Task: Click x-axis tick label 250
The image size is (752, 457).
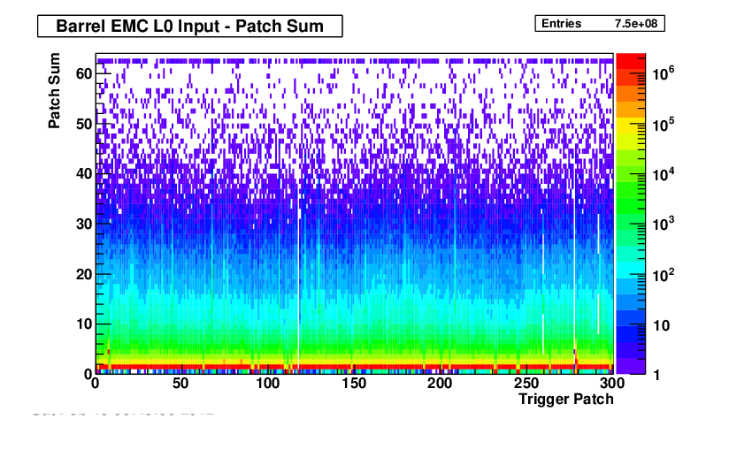Action: point(526,384)
